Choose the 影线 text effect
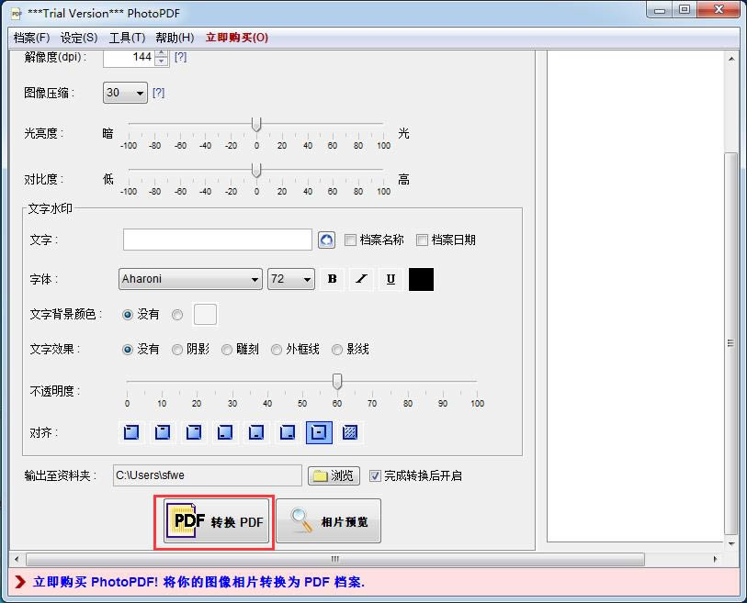Viewport: 747px width, 603px height. tap(337, 350)
